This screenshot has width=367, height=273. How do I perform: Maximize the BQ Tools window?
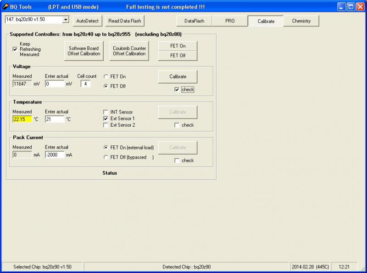[x=350, y=7]
